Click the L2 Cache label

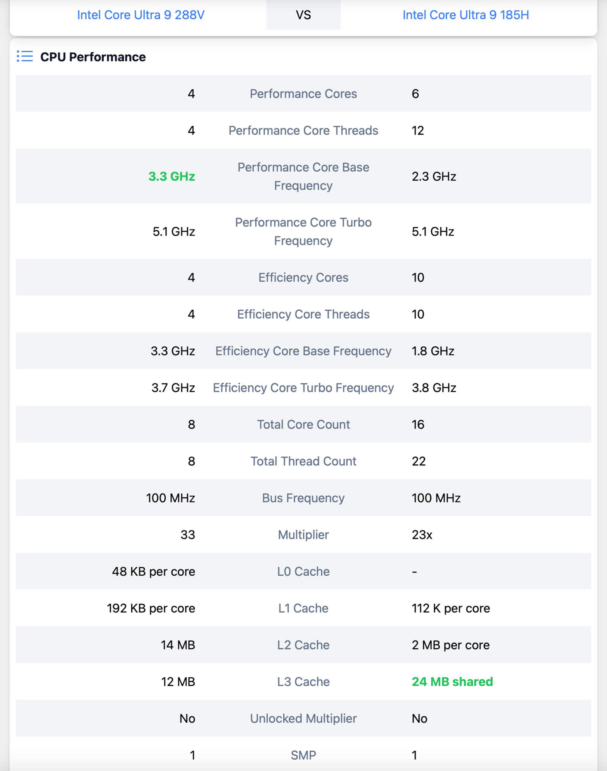pyautogui.click(x=303, y=645)
